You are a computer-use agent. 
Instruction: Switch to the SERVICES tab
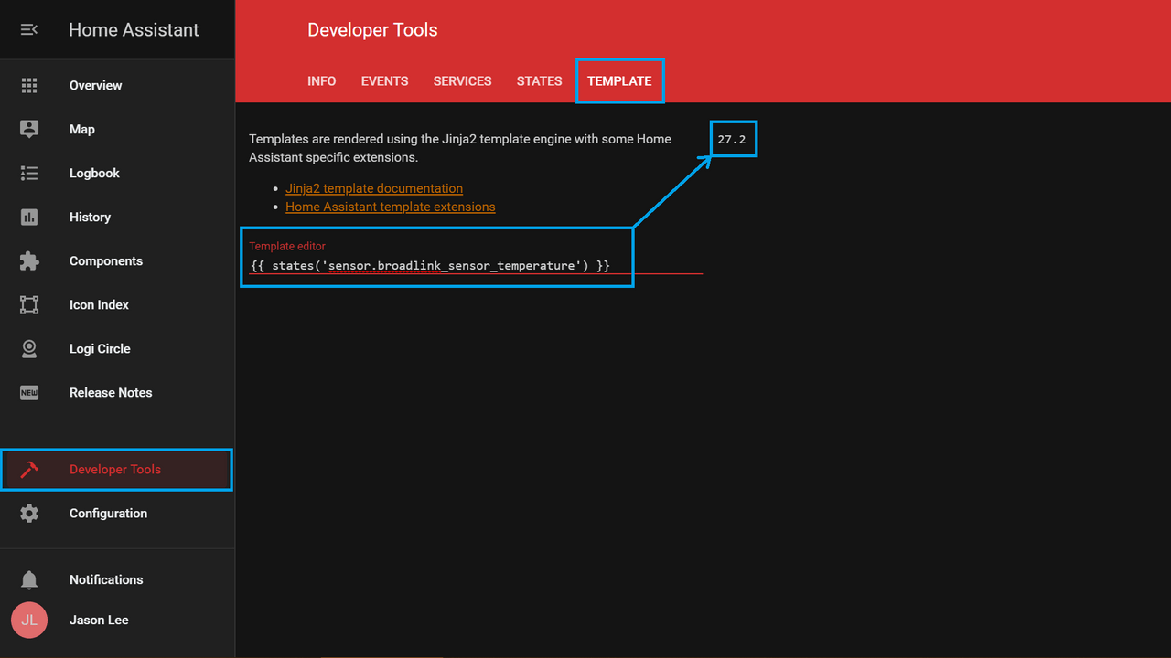(463, 80)
